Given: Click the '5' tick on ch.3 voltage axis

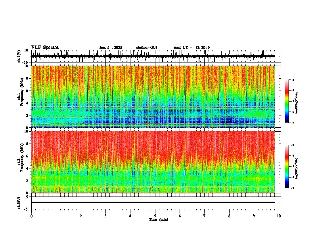Looking at the screenshot, I should click(x=27, y=197).
